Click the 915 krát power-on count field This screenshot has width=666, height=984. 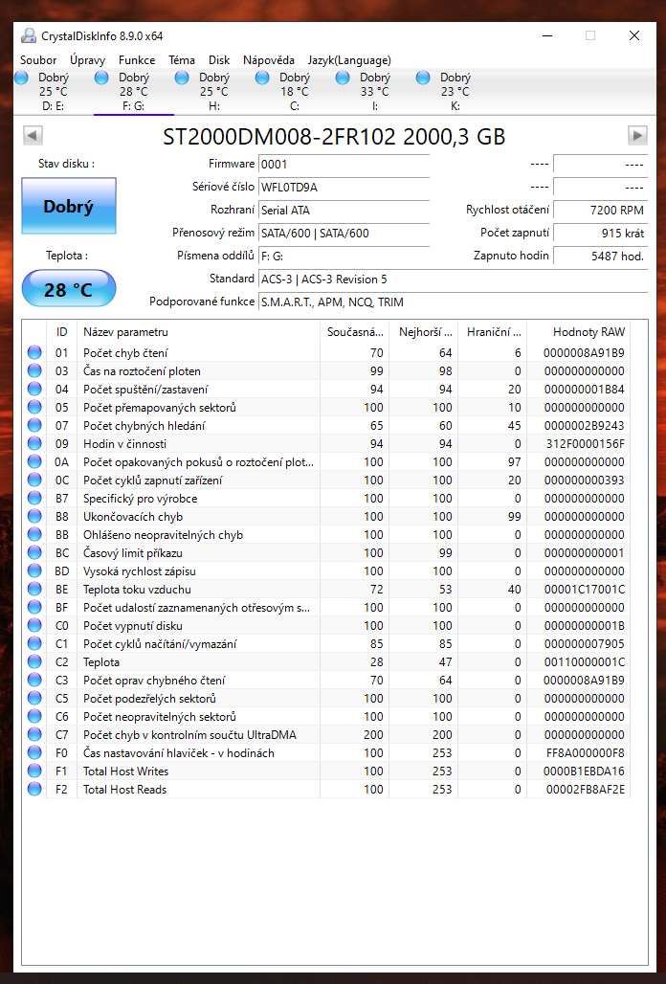tap(600, 233)
